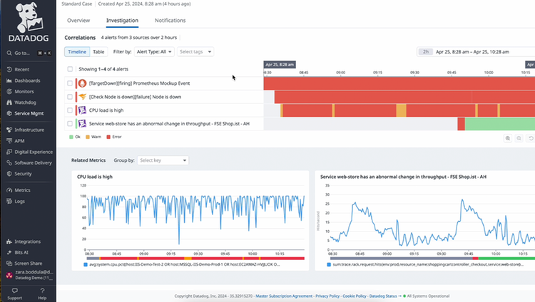Viewport: 535px width, 302px height.
Task: Click the Ok green legend swatch
Action: coord(71,137)
